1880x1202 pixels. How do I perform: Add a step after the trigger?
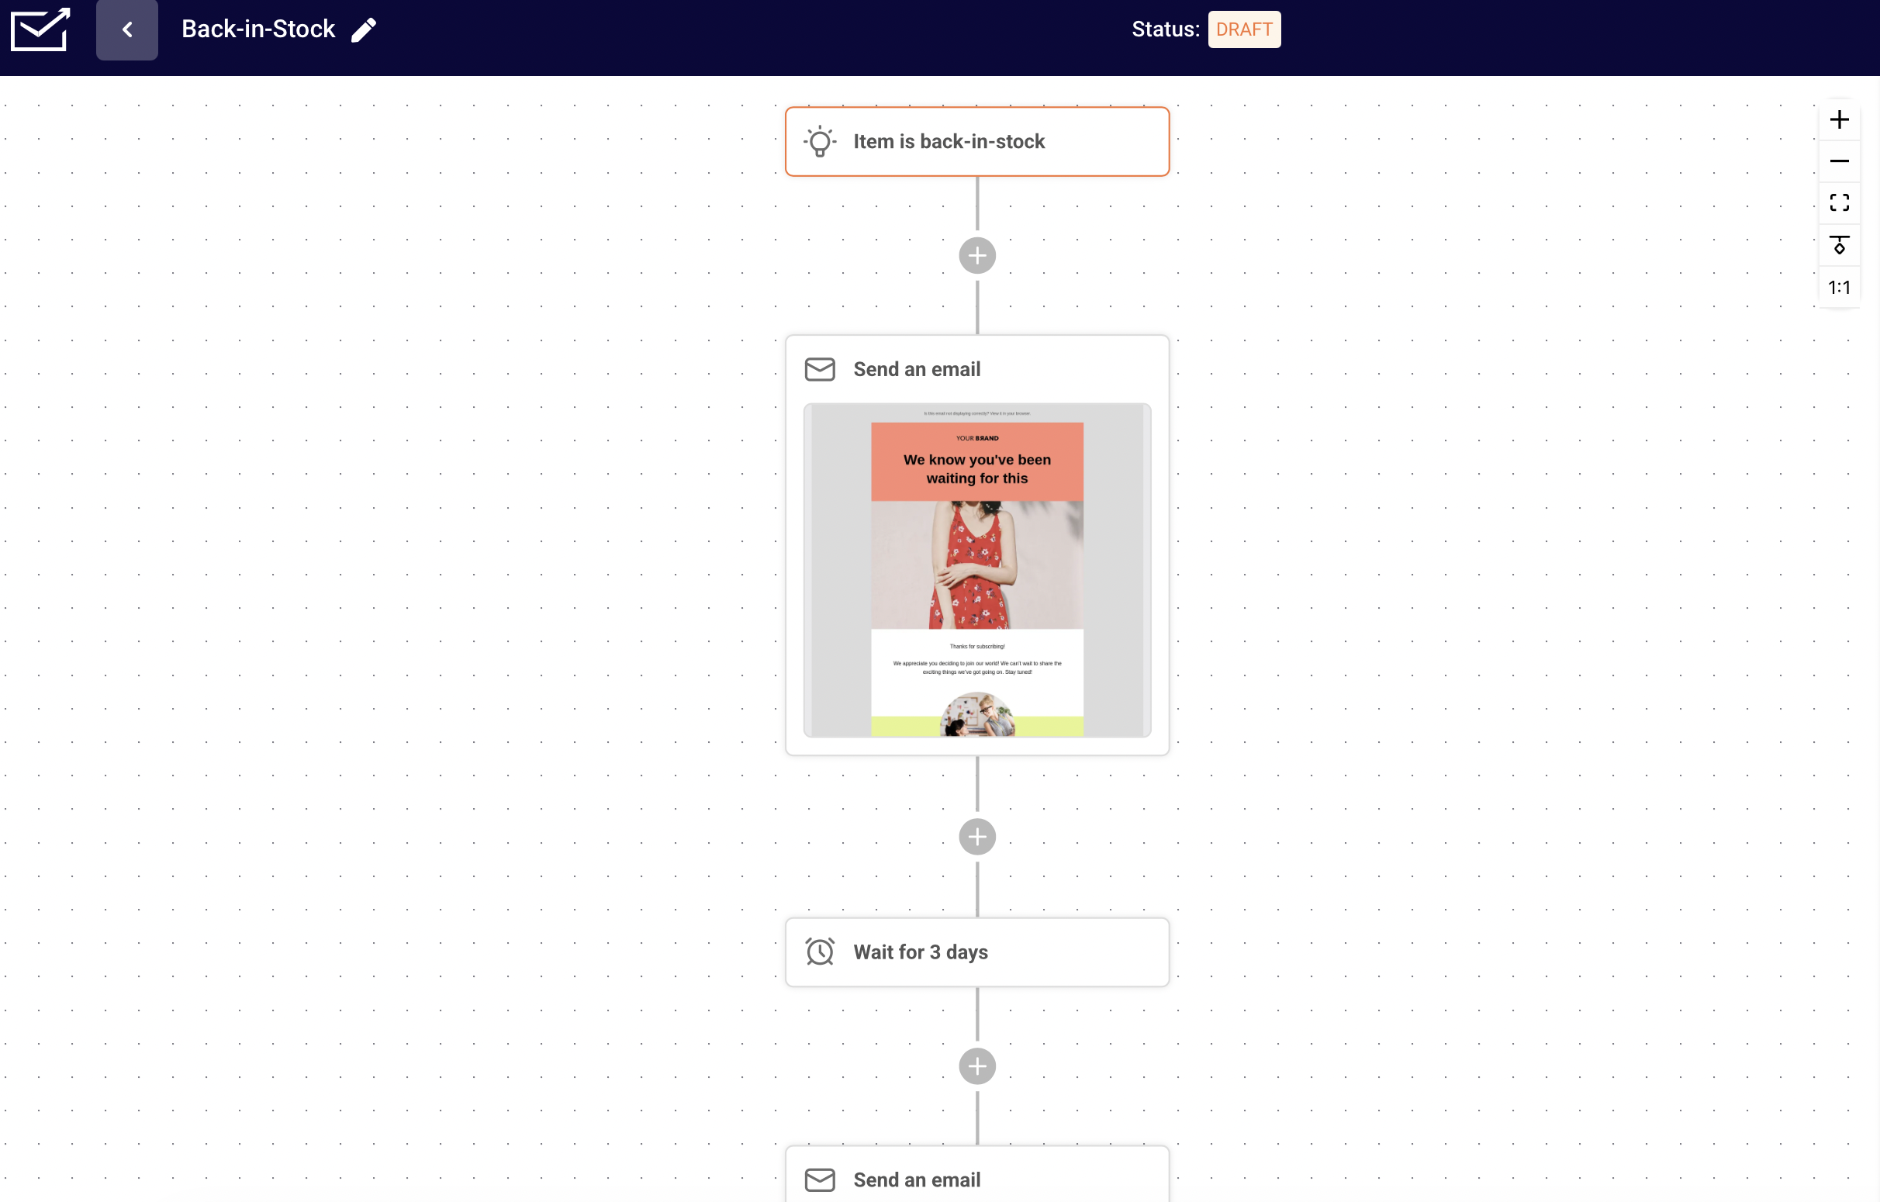tap(976, 255)
